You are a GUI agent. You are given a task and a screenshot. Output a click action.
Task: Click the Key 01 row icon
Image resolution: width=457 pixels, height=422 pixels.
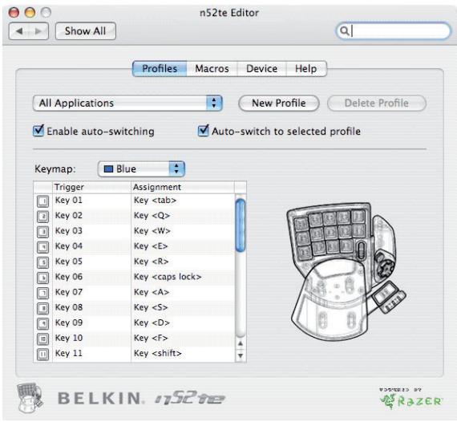43,201
